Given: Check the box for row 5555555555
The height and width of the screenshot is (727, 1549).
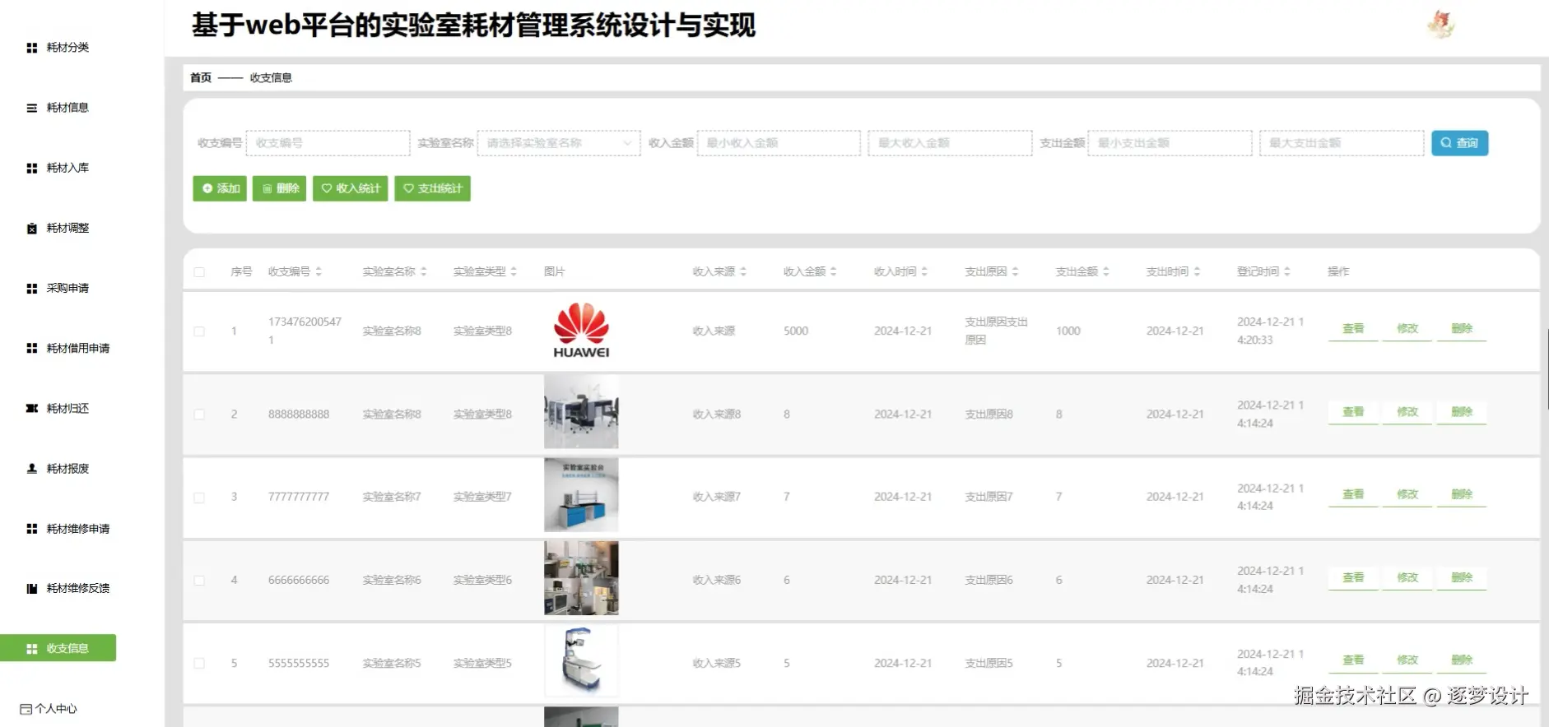Looking at the screenshot, I should click(199, 664).
